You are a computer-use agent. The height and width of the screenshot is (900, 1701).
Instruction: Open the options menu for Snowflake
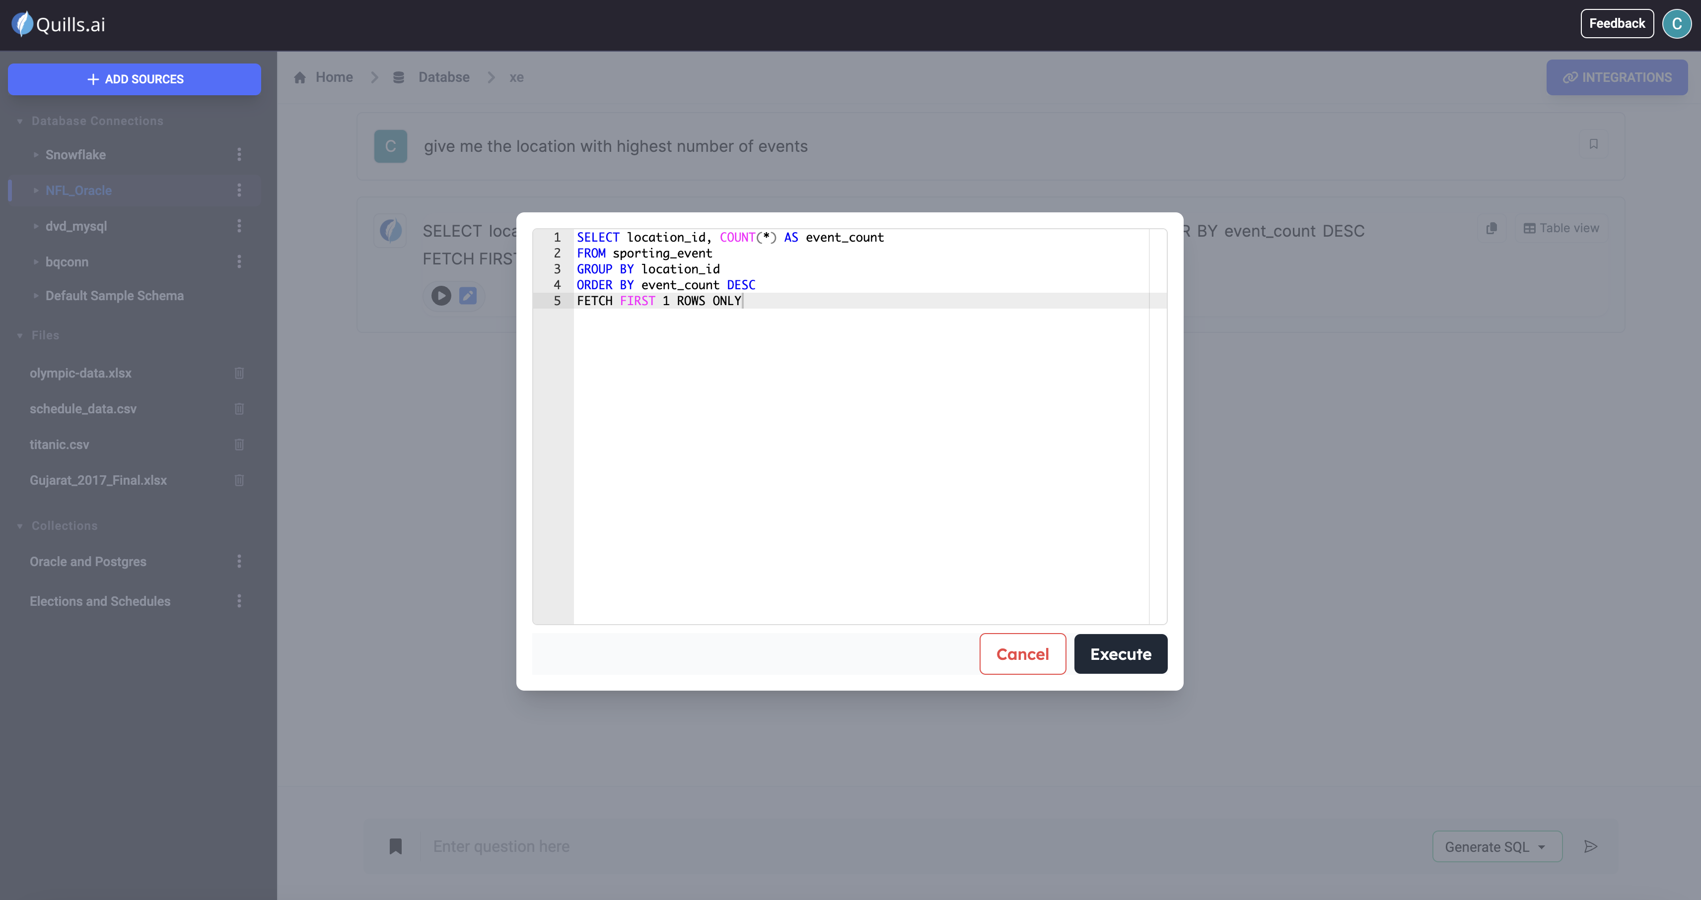point(239,154)
